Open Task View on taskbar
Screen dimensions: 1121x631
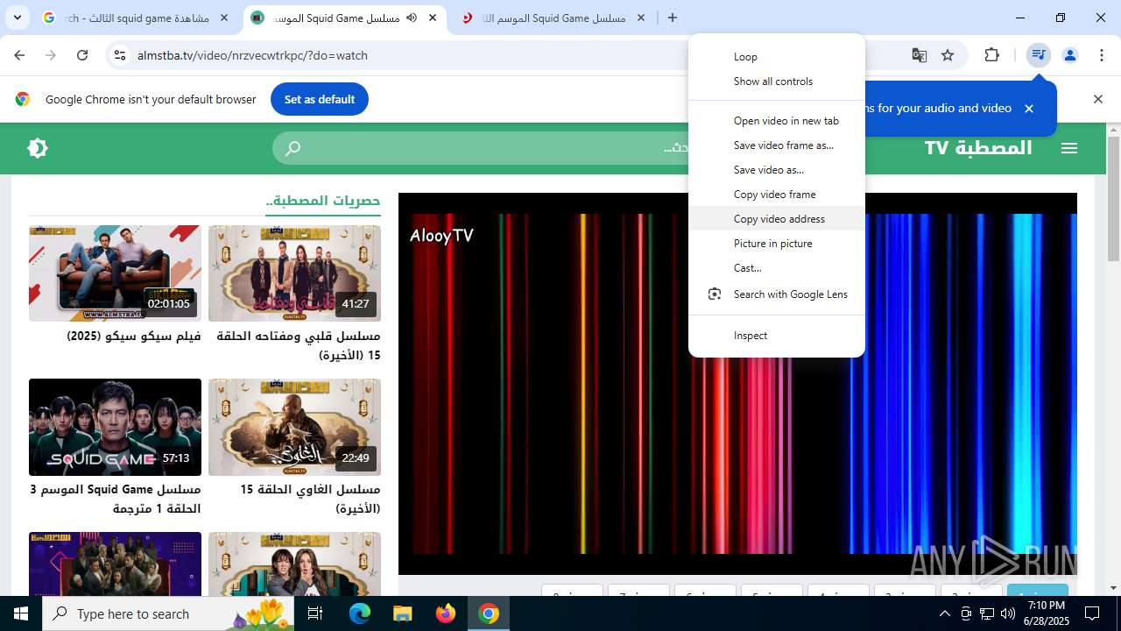(x=316, y=613)
